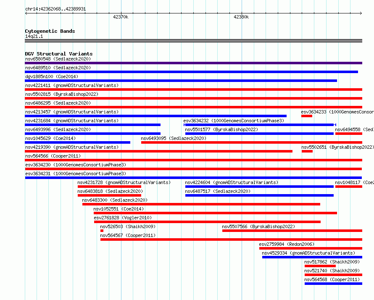Image resolution: width=374 pixels, height=300 pixels.
Task: Click the chr14:42362068..42389931 coordinates text
Action: (55, 9)
